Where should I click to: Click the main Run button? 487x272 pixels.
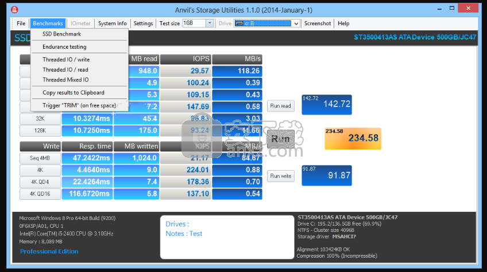pyautogui.click(x=280, y=139)
